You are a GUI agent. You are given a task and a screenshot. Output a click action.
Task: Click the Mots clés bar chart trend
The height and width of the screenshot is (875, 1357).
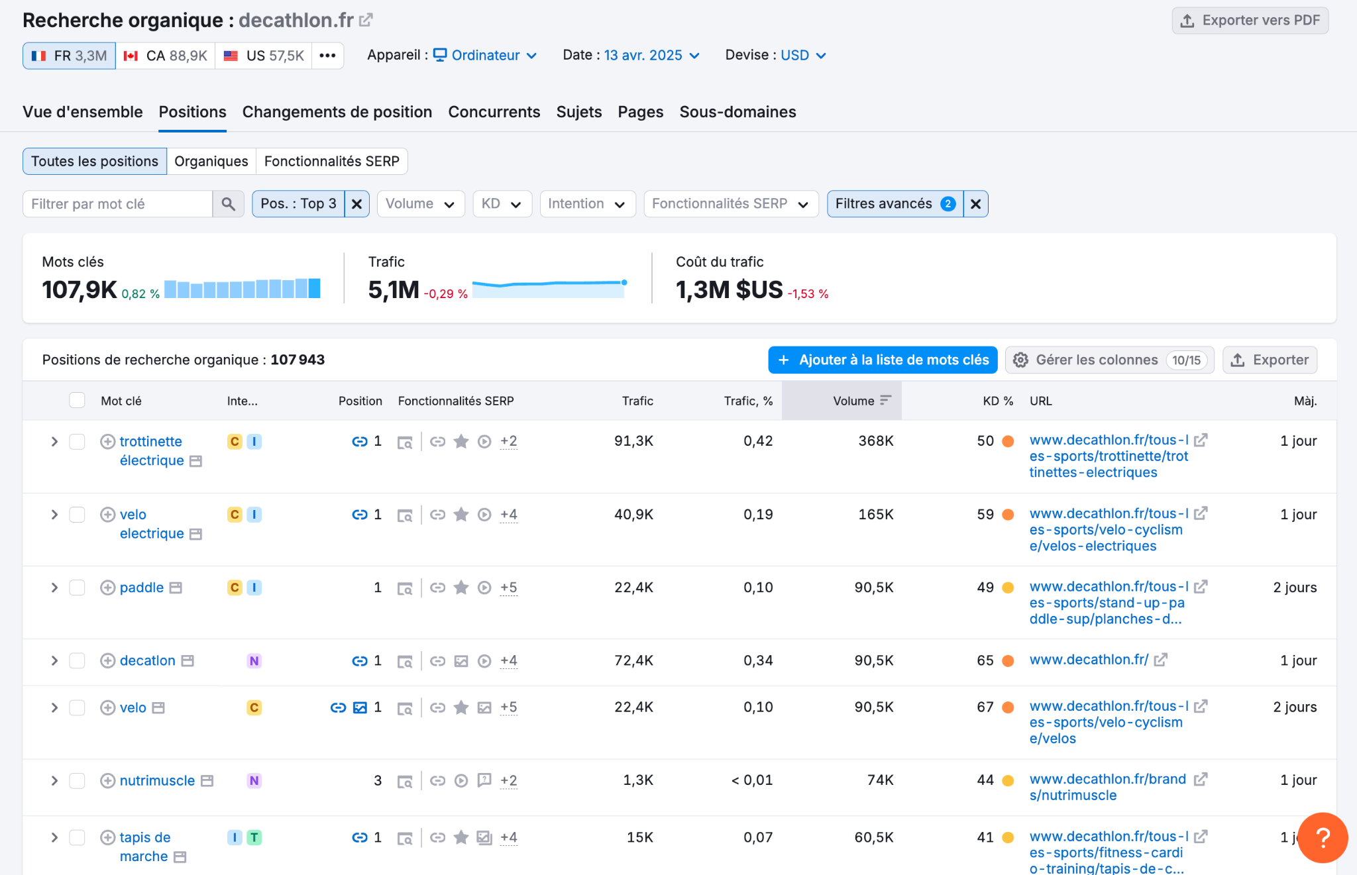(x=243, y=289)
